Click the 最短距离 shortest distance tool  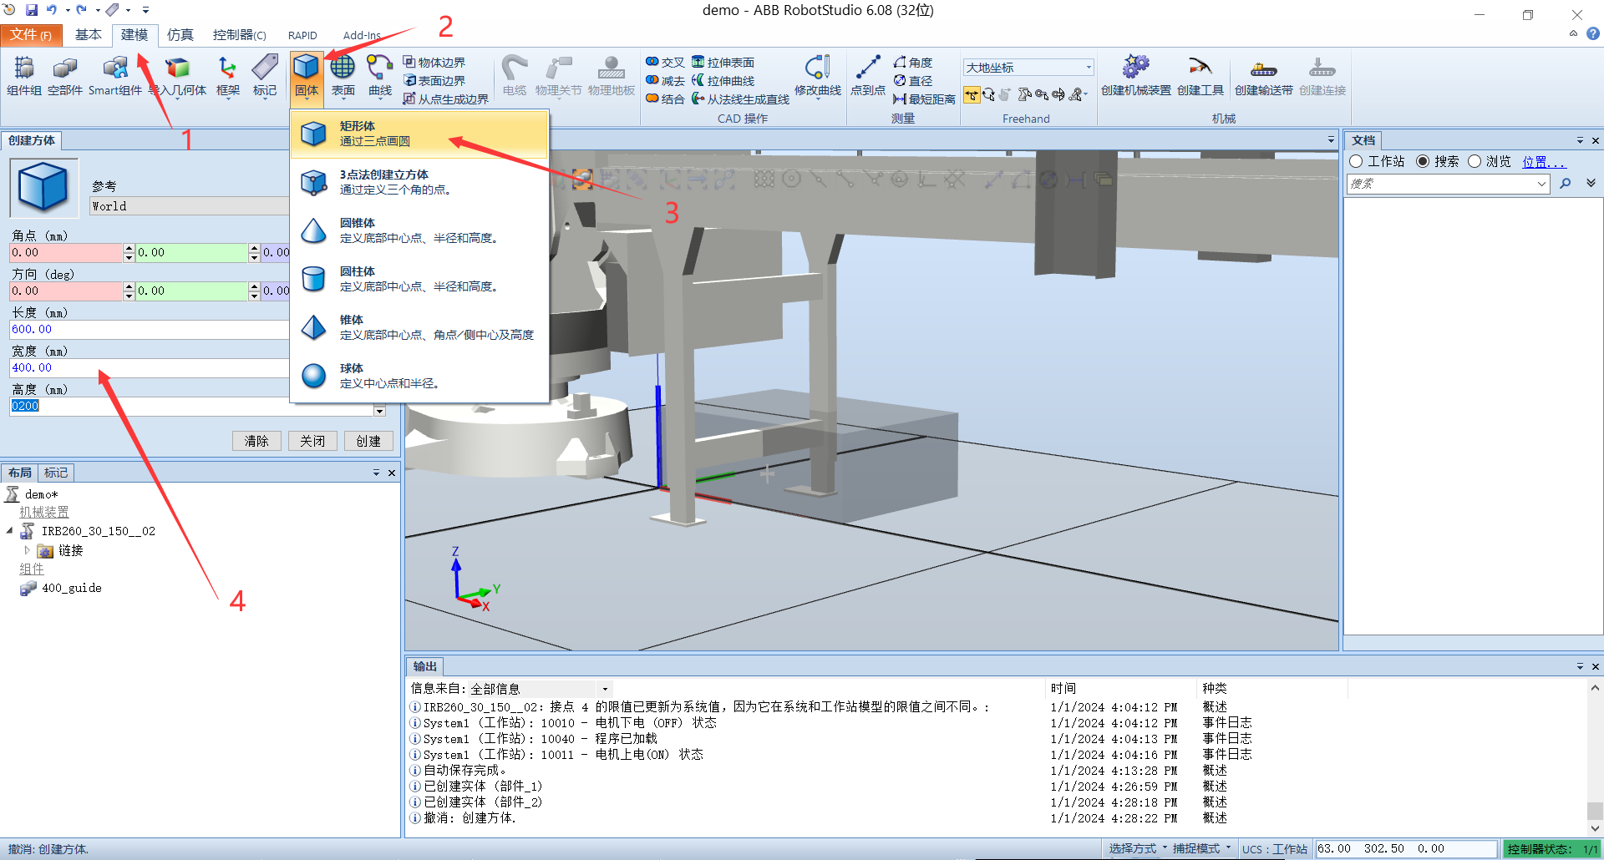pyautogui.click(x=924, y=99)
